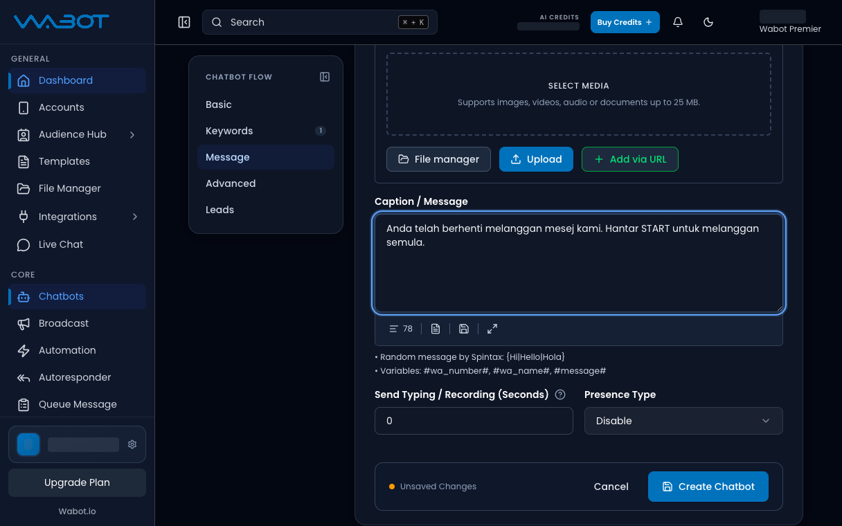Toggle dark mode with the moon icon
This screenshot has height=526, width=842.
708,22
